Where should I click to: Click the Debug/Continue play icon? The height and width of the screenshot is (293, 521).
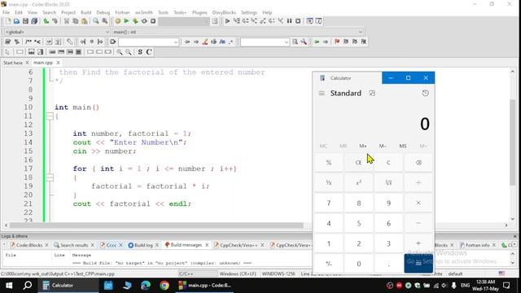point(227,21)
